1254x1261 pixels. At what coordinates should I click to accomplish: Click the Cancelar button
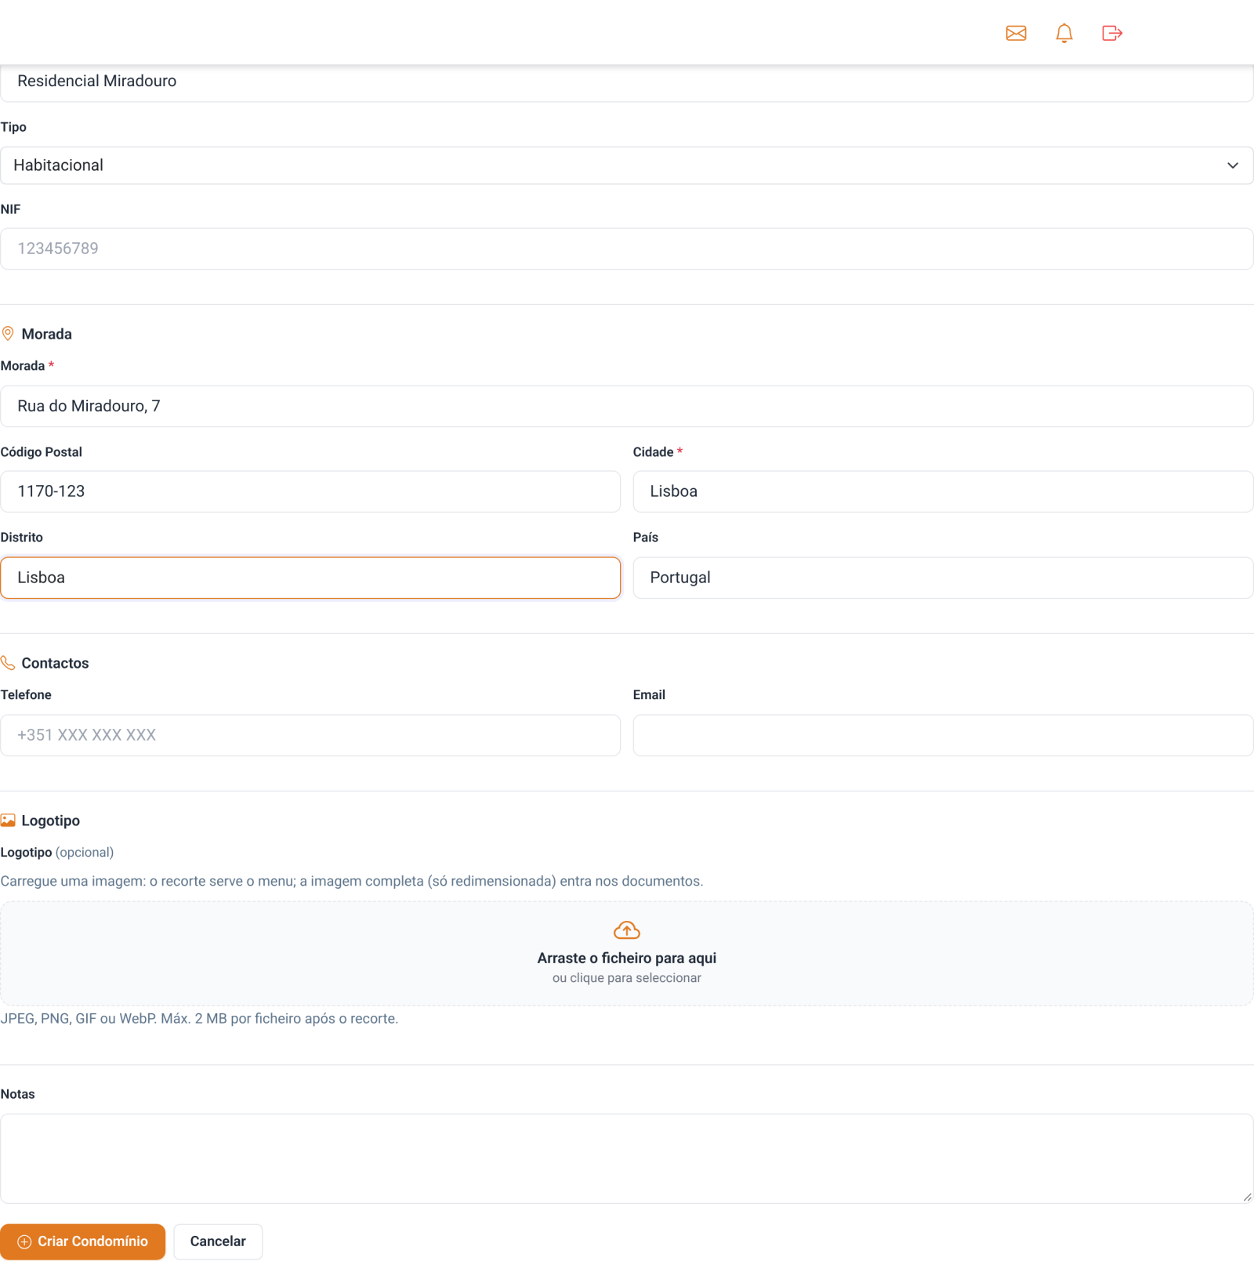tap(218, 1241)
